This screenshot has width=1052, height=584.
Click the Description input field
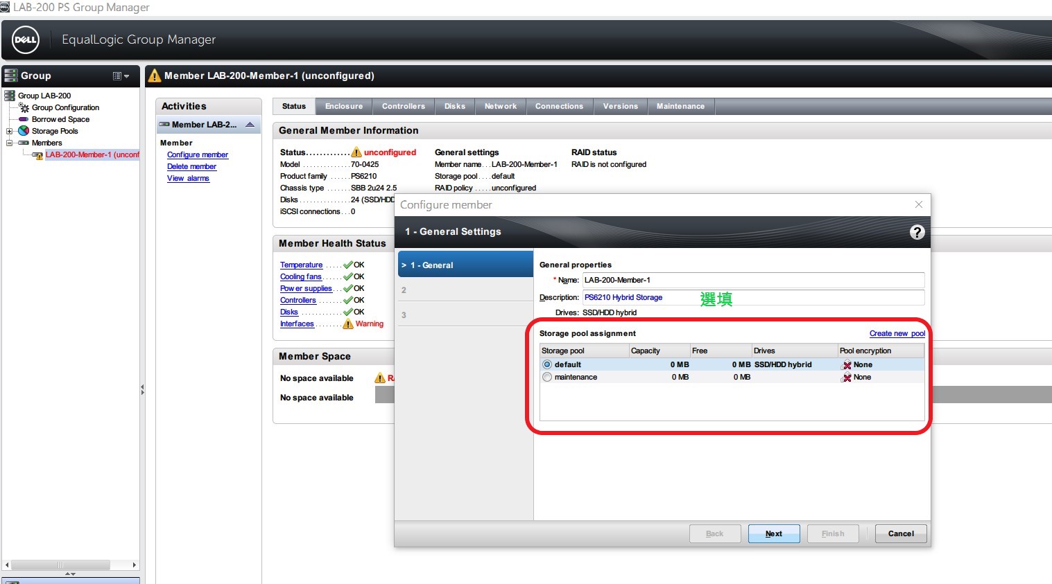[x=753, y=297]
